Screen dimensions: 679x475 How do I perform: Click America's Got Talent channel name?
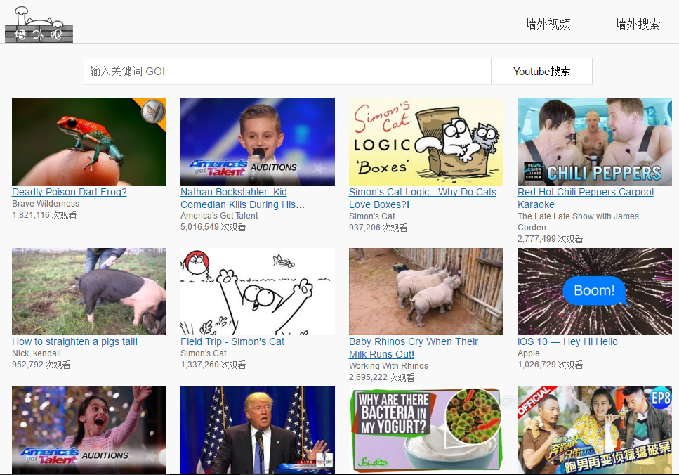[x=219, y=216]
